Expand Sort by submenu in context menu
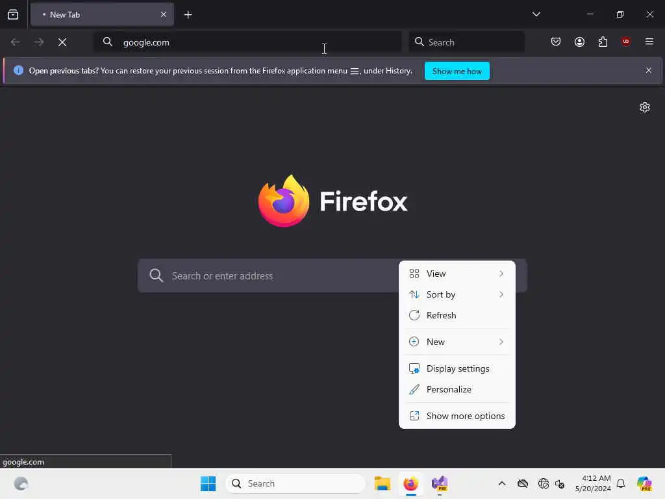Screen dimensions: 665x499 point(457,294)
